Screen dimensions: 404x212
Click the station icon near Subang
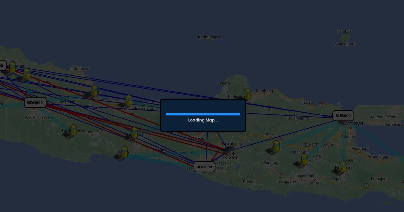click(25, 75)
